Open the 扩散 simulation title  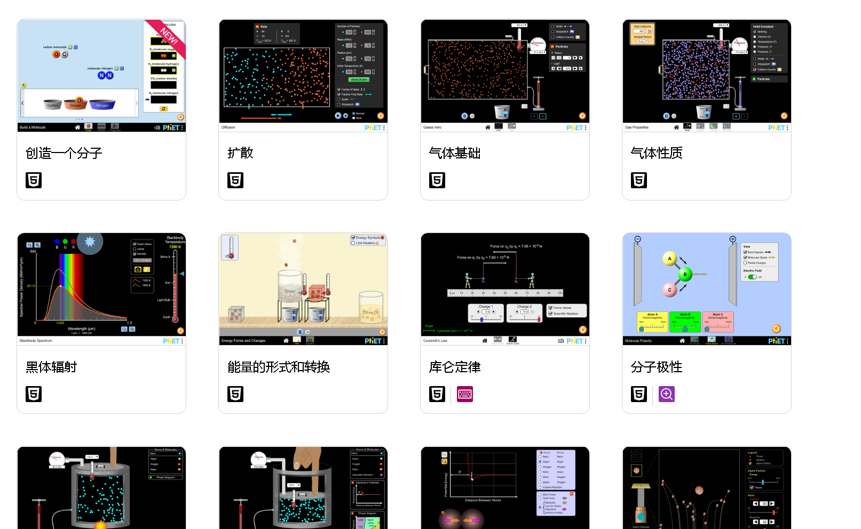[240, 153]
